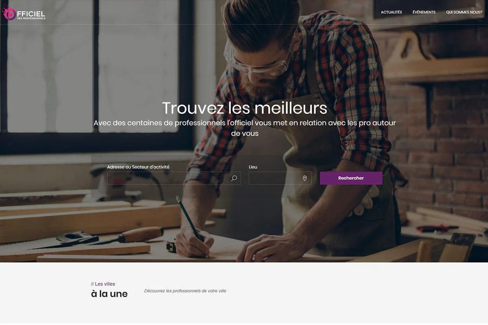Click "Découvrez les professionnels de votre ville" text
Viewport: 488px width, 325px height.
185,291
